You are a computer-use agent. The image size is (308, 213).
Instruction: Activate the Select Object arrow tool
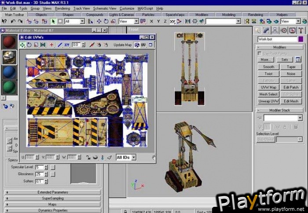[53, 21]
